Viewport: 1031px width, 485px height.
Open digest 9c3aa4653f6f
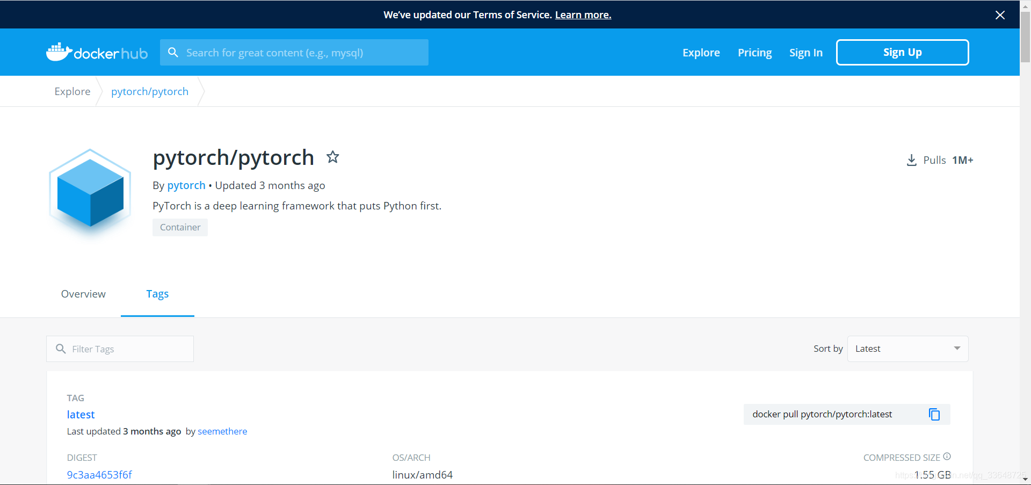click(99, 475)
